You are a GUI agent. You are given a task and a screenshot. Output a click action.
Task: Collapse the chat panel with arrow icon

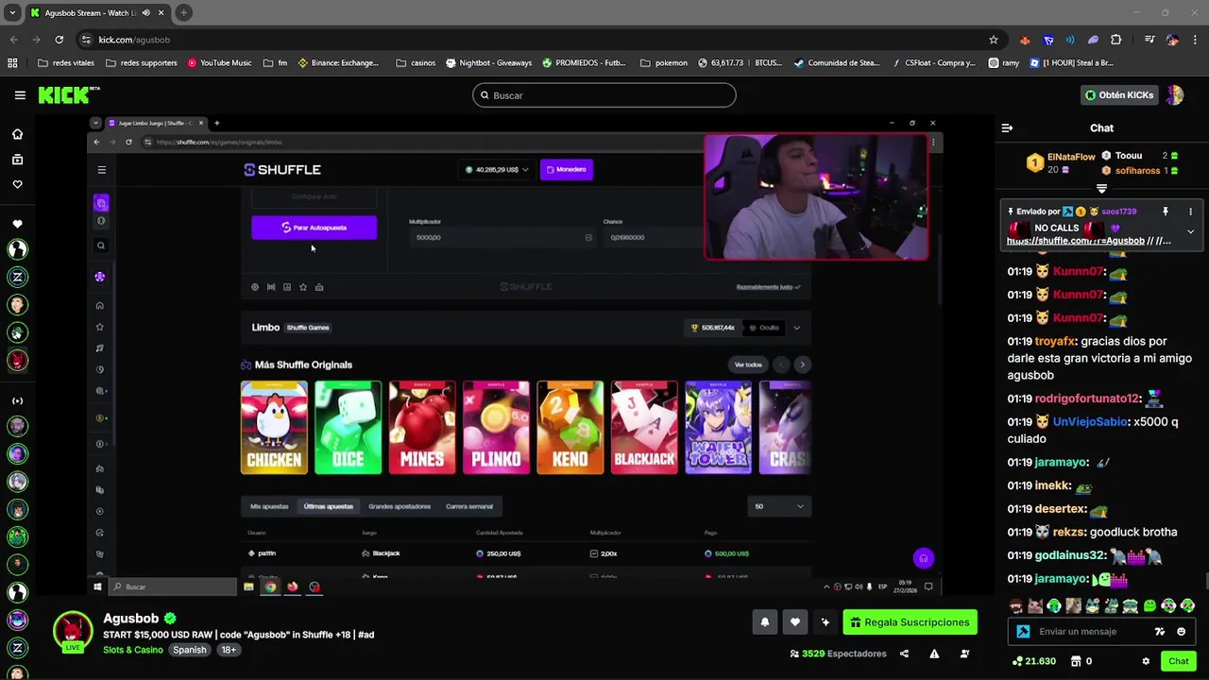tap(1007, 128)
